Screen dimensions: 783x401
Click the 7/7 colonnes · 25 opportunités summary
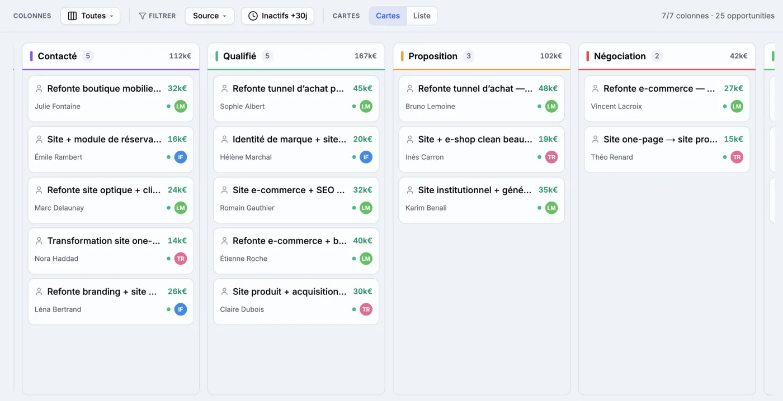(x=718, y=16)
